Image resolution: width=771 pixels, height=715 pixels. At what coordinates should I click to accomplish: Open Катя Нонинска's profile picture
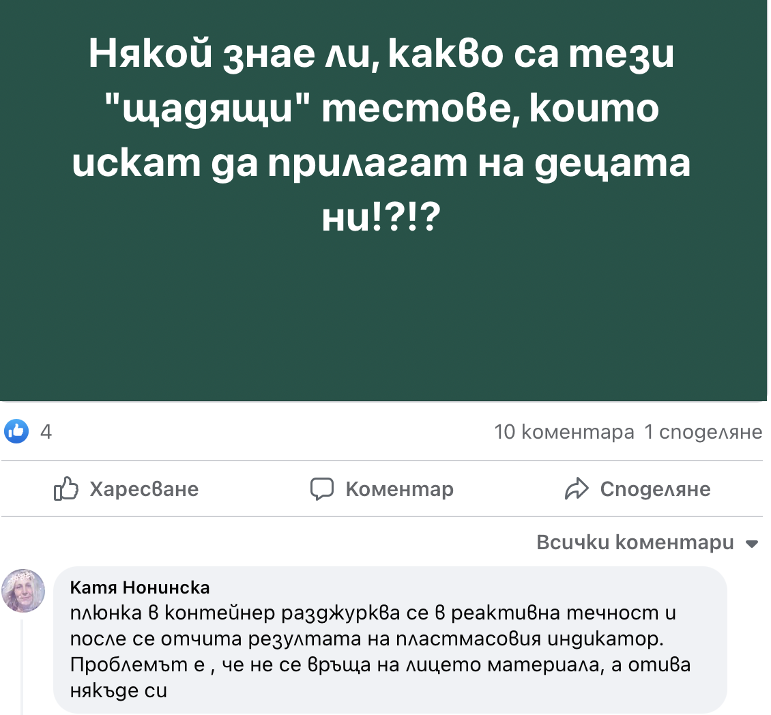click(24, 590)
